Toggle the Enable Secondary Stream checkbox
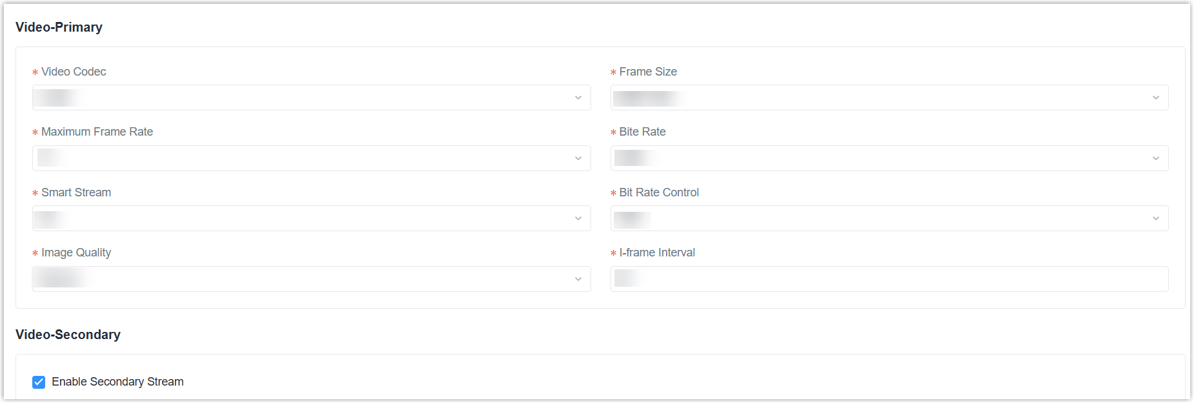This screenshot has height=403, width=1194. click(x=39, y=382)
